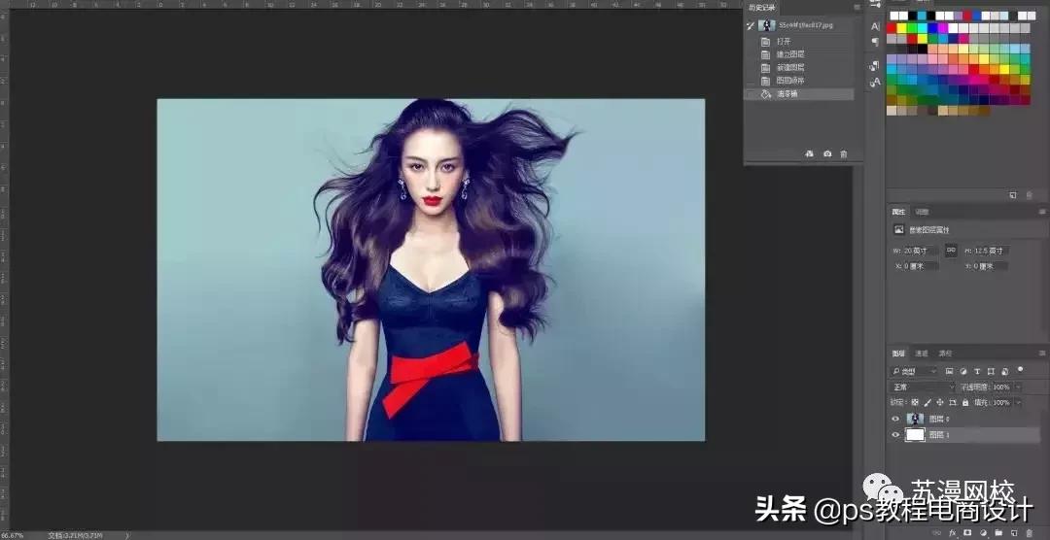Open the Paragraph Styles panel icon
The width and height of the screenshot is (1050, 540).
click(875, 66)
